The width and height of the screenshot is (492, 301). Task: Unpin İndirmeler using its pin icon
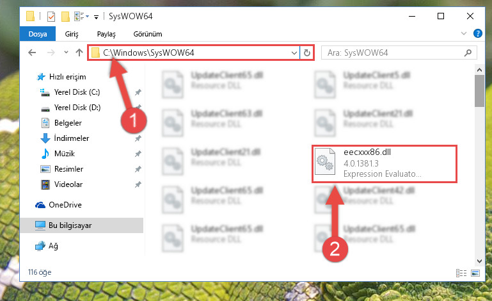138,138
